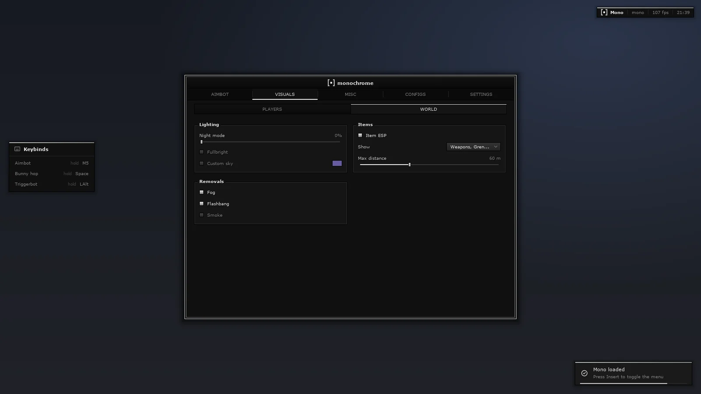Viewport: 701px width, 394px height.
Task: Open the CONFIGS tab
Action: [x=415, y=94]
